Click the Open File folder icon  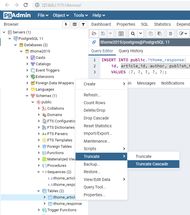coord(94,33)
